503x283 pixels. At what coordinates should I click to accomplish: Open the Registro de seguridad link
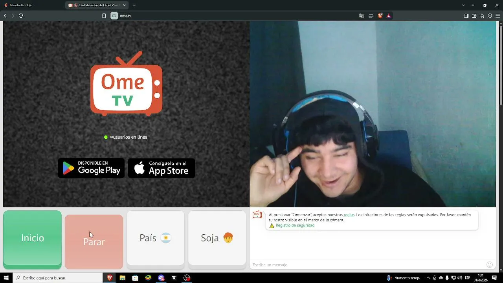(x=295, y=225)
